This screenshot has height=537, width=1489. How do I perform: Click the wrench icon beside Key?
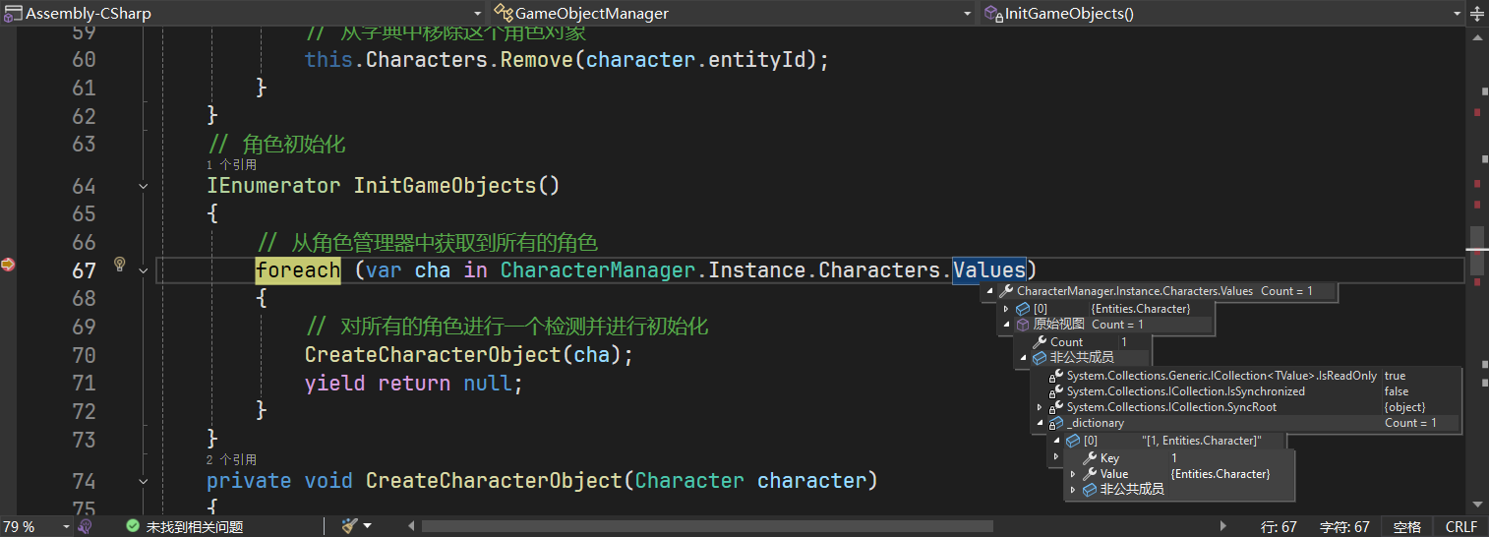1089,458
